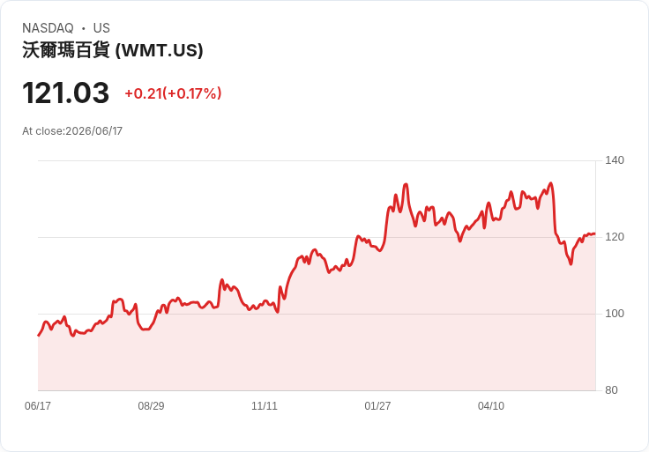Click the NASDAQ exchange label
The width and height of the screenshot is (649, 452).
48,28
